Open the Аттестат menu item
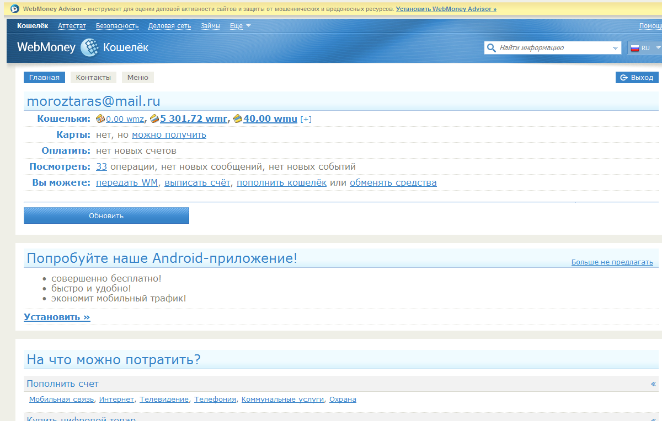The width and height of the screenshot is (662, 421). (x=72, y=26)
